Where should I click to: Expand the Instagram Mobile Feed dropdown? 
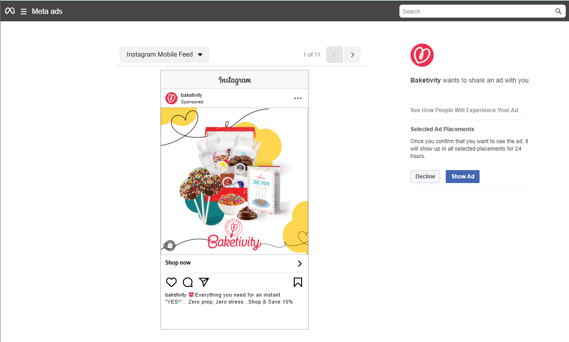tap(164, 55)
